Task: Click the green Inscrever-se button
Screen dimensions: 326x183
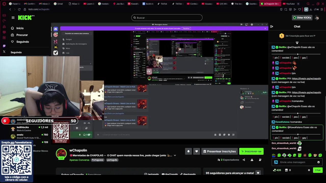Action: click(251, 151)
